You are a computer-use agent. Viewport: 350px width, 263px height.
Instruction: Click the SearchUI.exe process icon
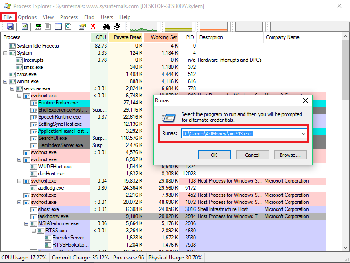tap(34, 139)
